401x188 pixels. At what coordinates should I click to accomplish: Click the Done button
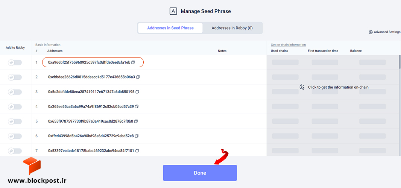pyautogui.click(x=200, y=173)
